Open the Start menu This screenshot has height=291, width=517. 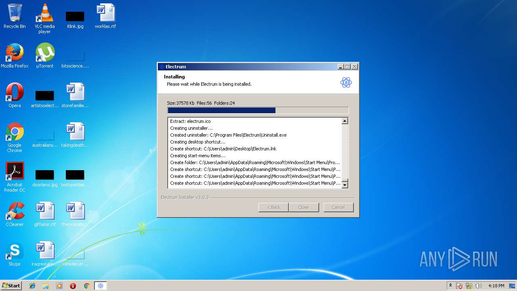pos(11,286)
